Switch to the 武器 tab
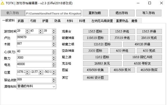Screen dimensions: 167x105 coord(22,21)
